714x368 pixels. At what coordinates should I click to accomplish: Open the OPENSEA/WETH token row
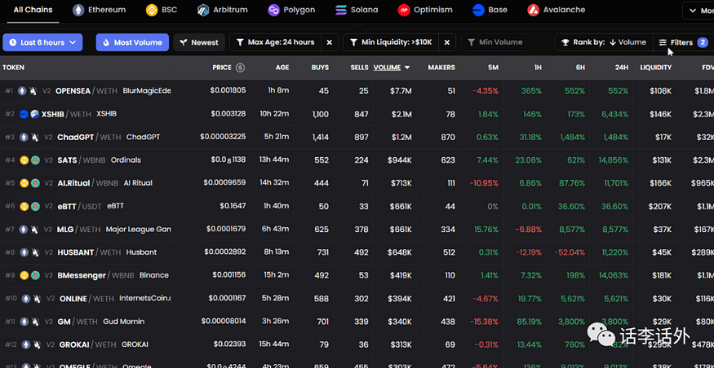(357, 91)
